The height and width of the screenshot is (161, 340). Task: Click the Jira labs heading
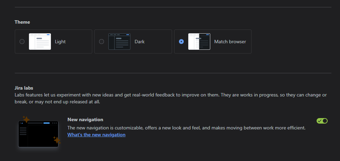point(24,88)
